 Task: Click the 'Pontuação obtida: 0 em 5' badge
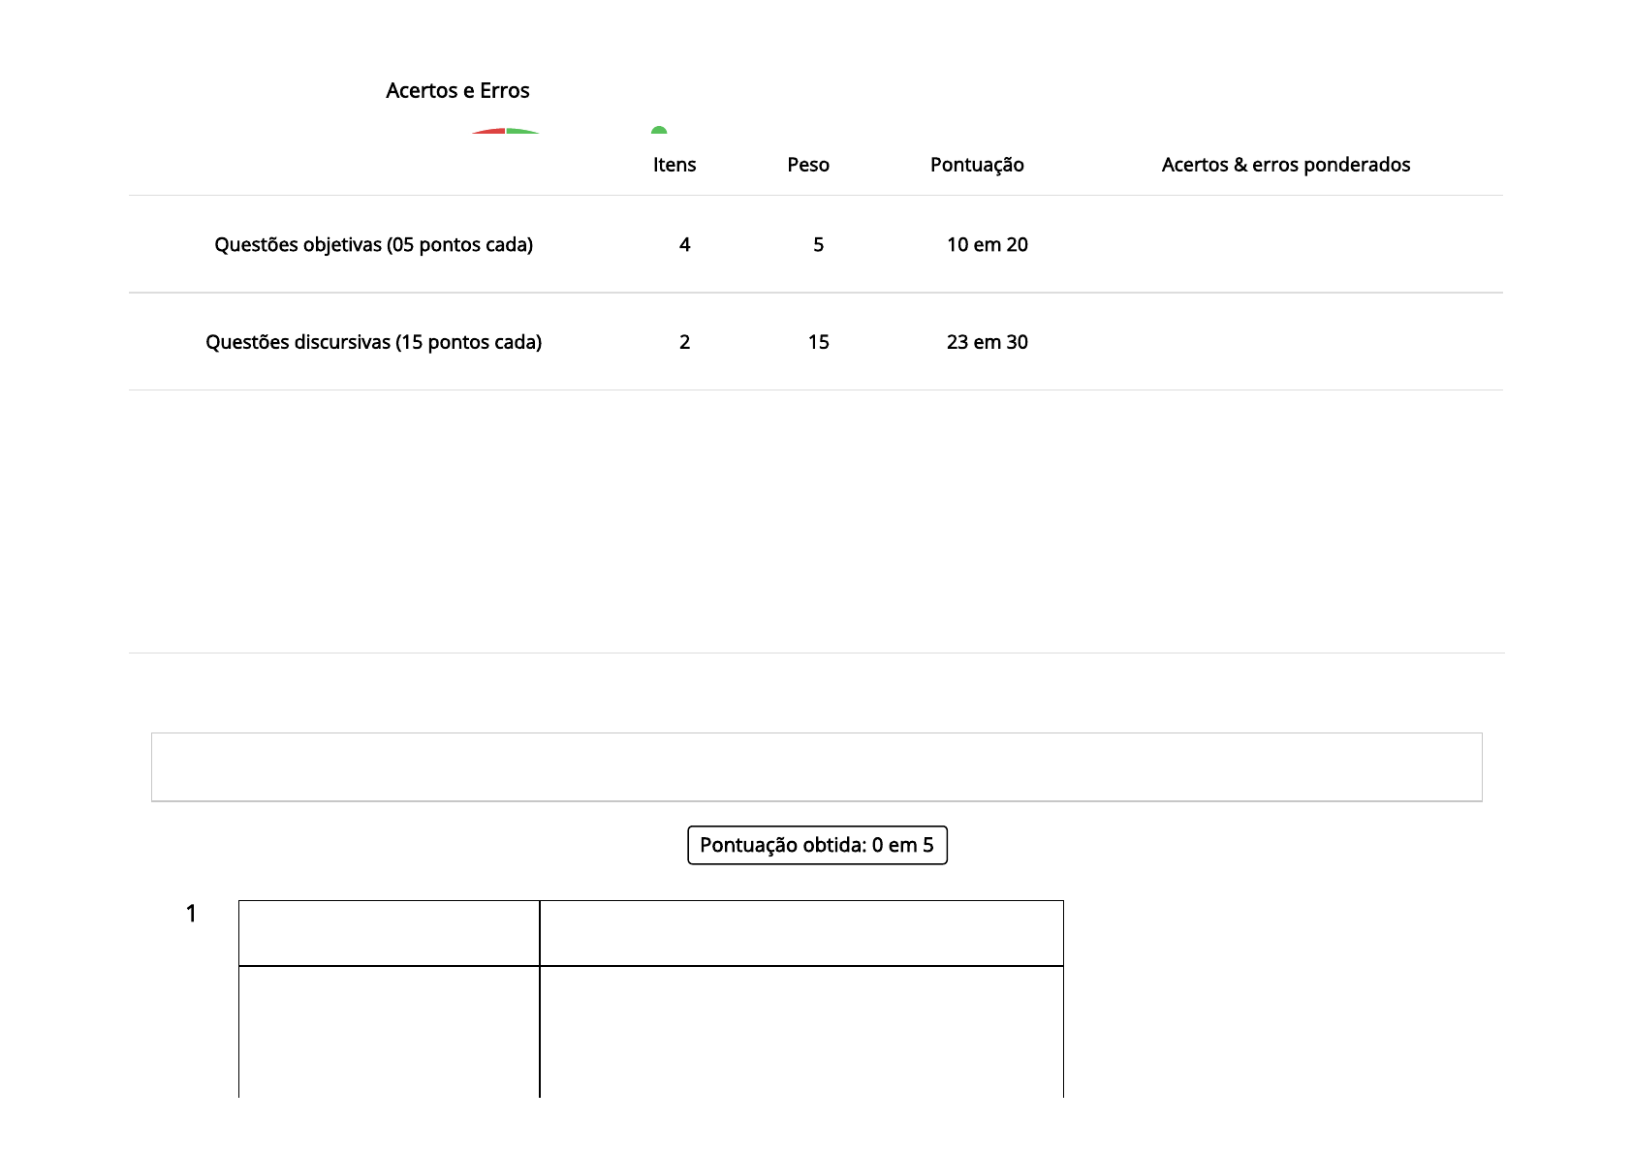point(817,845)
